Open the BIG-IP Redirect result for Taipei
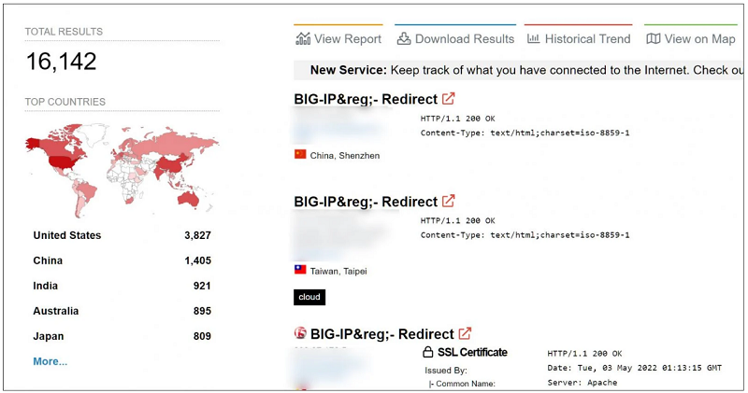The height and width of the screenshot is (393, 748). click(x=366, y=202)
